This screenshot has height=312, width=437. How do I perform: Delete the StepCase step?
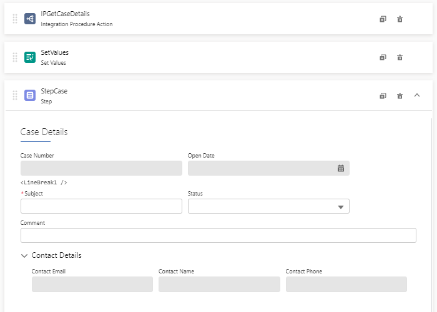(400, 96)
